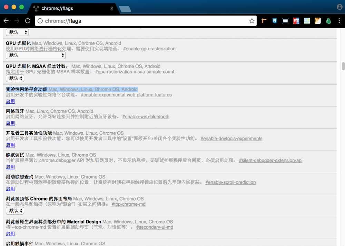Reload the chrome://flags page
The width and height of the screenshot is (345, 246).
pyautogui.click(x=28, y=21)
